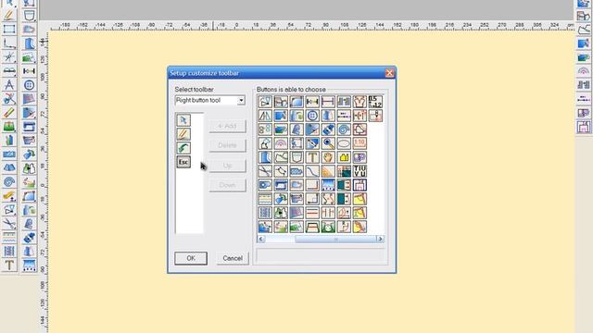
Task: Select the pencil button in toolbar list
Action: pos(183,134)
